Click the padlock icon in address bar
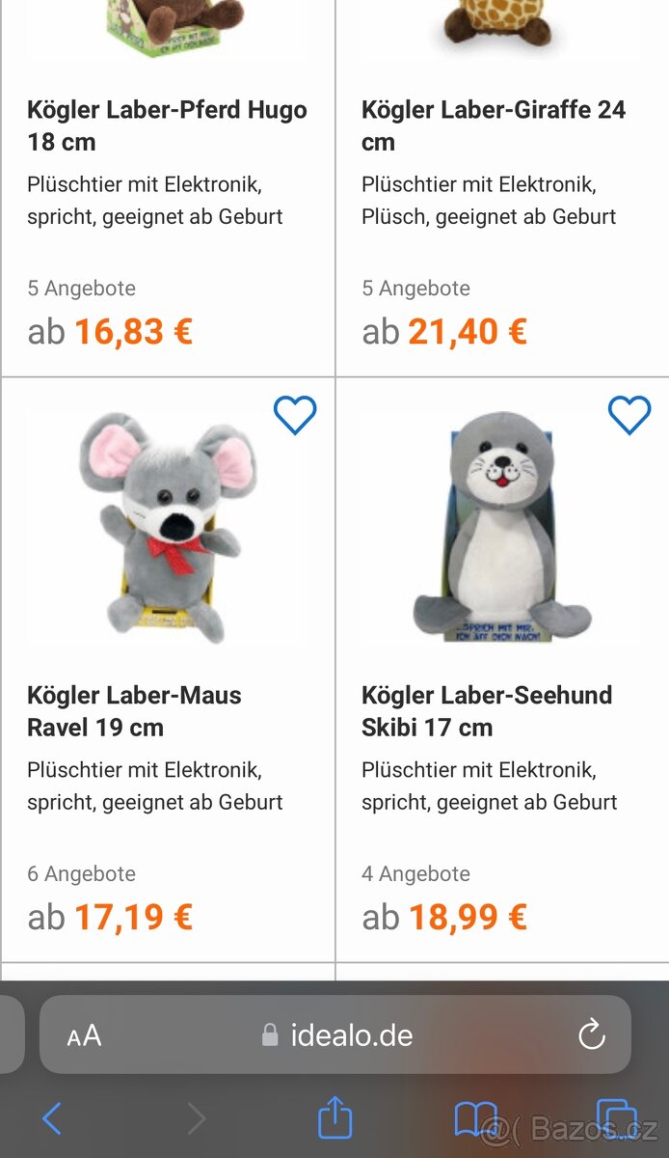Screen dimensions: 669x1158 pyautogui.click(x=273, y=1035)
